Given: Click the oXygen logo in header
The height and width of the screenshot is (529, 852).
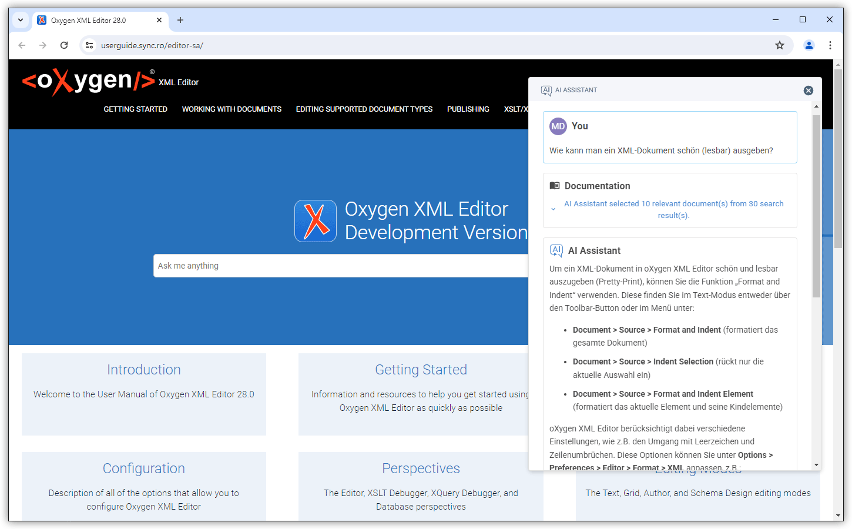Looking at the screenshot, I should click(88, 81).
